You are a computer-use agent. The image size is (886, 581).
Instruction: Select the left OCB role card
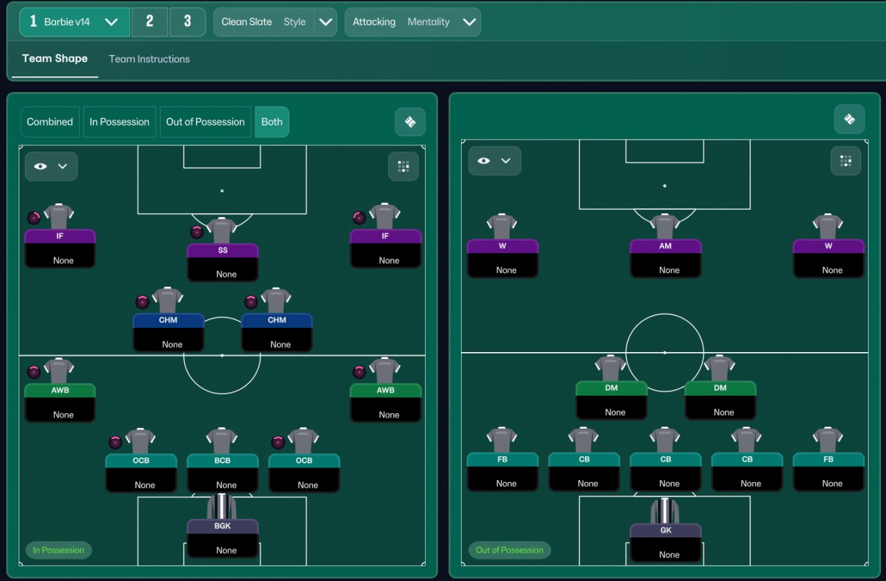141,473
